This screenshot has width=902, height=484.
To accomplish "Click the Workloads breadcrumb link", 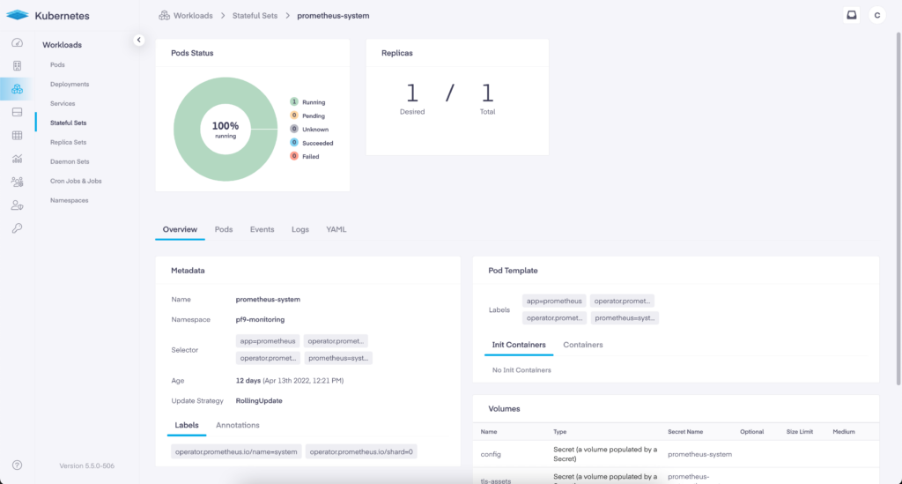I will click(x=193, y=16).
